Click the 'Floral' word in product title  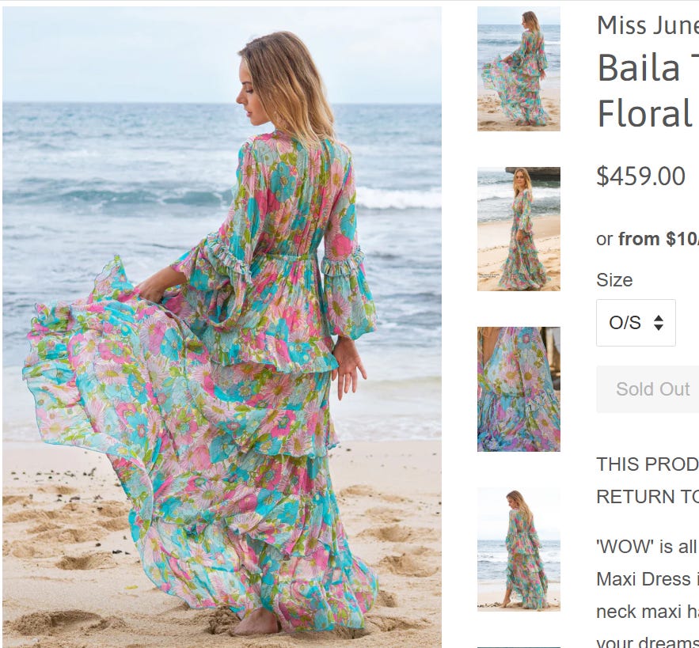644,113
